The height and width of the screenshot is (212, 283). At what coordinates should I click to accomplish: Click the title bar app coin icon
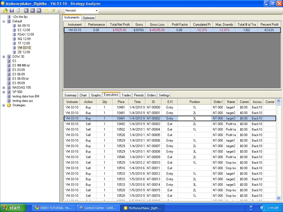3,3
